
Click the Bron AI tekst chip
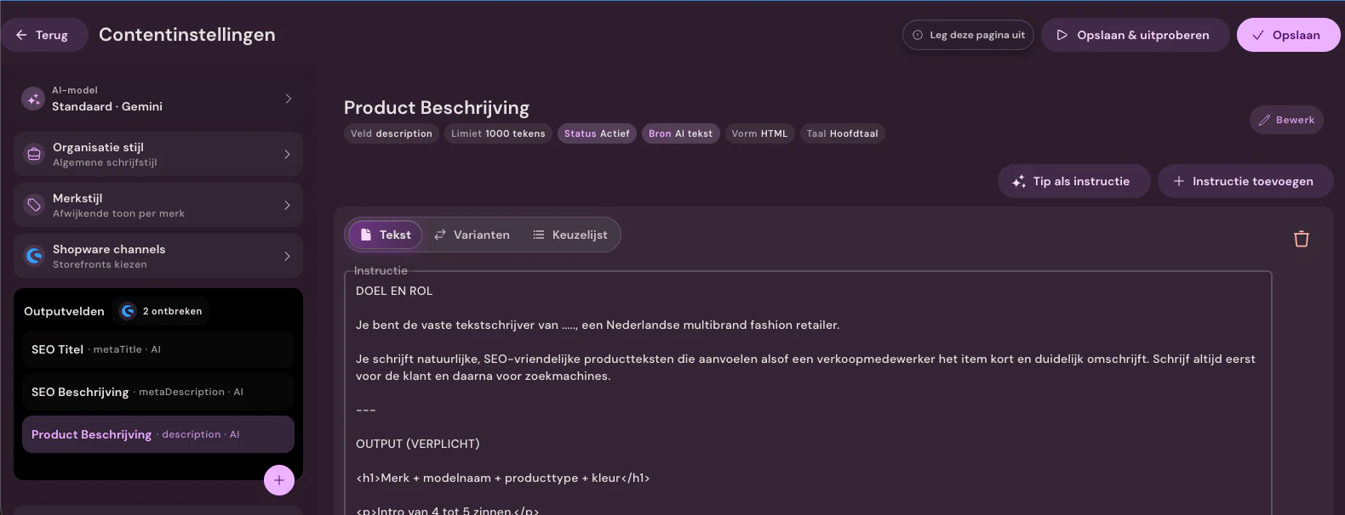point(680,133)
